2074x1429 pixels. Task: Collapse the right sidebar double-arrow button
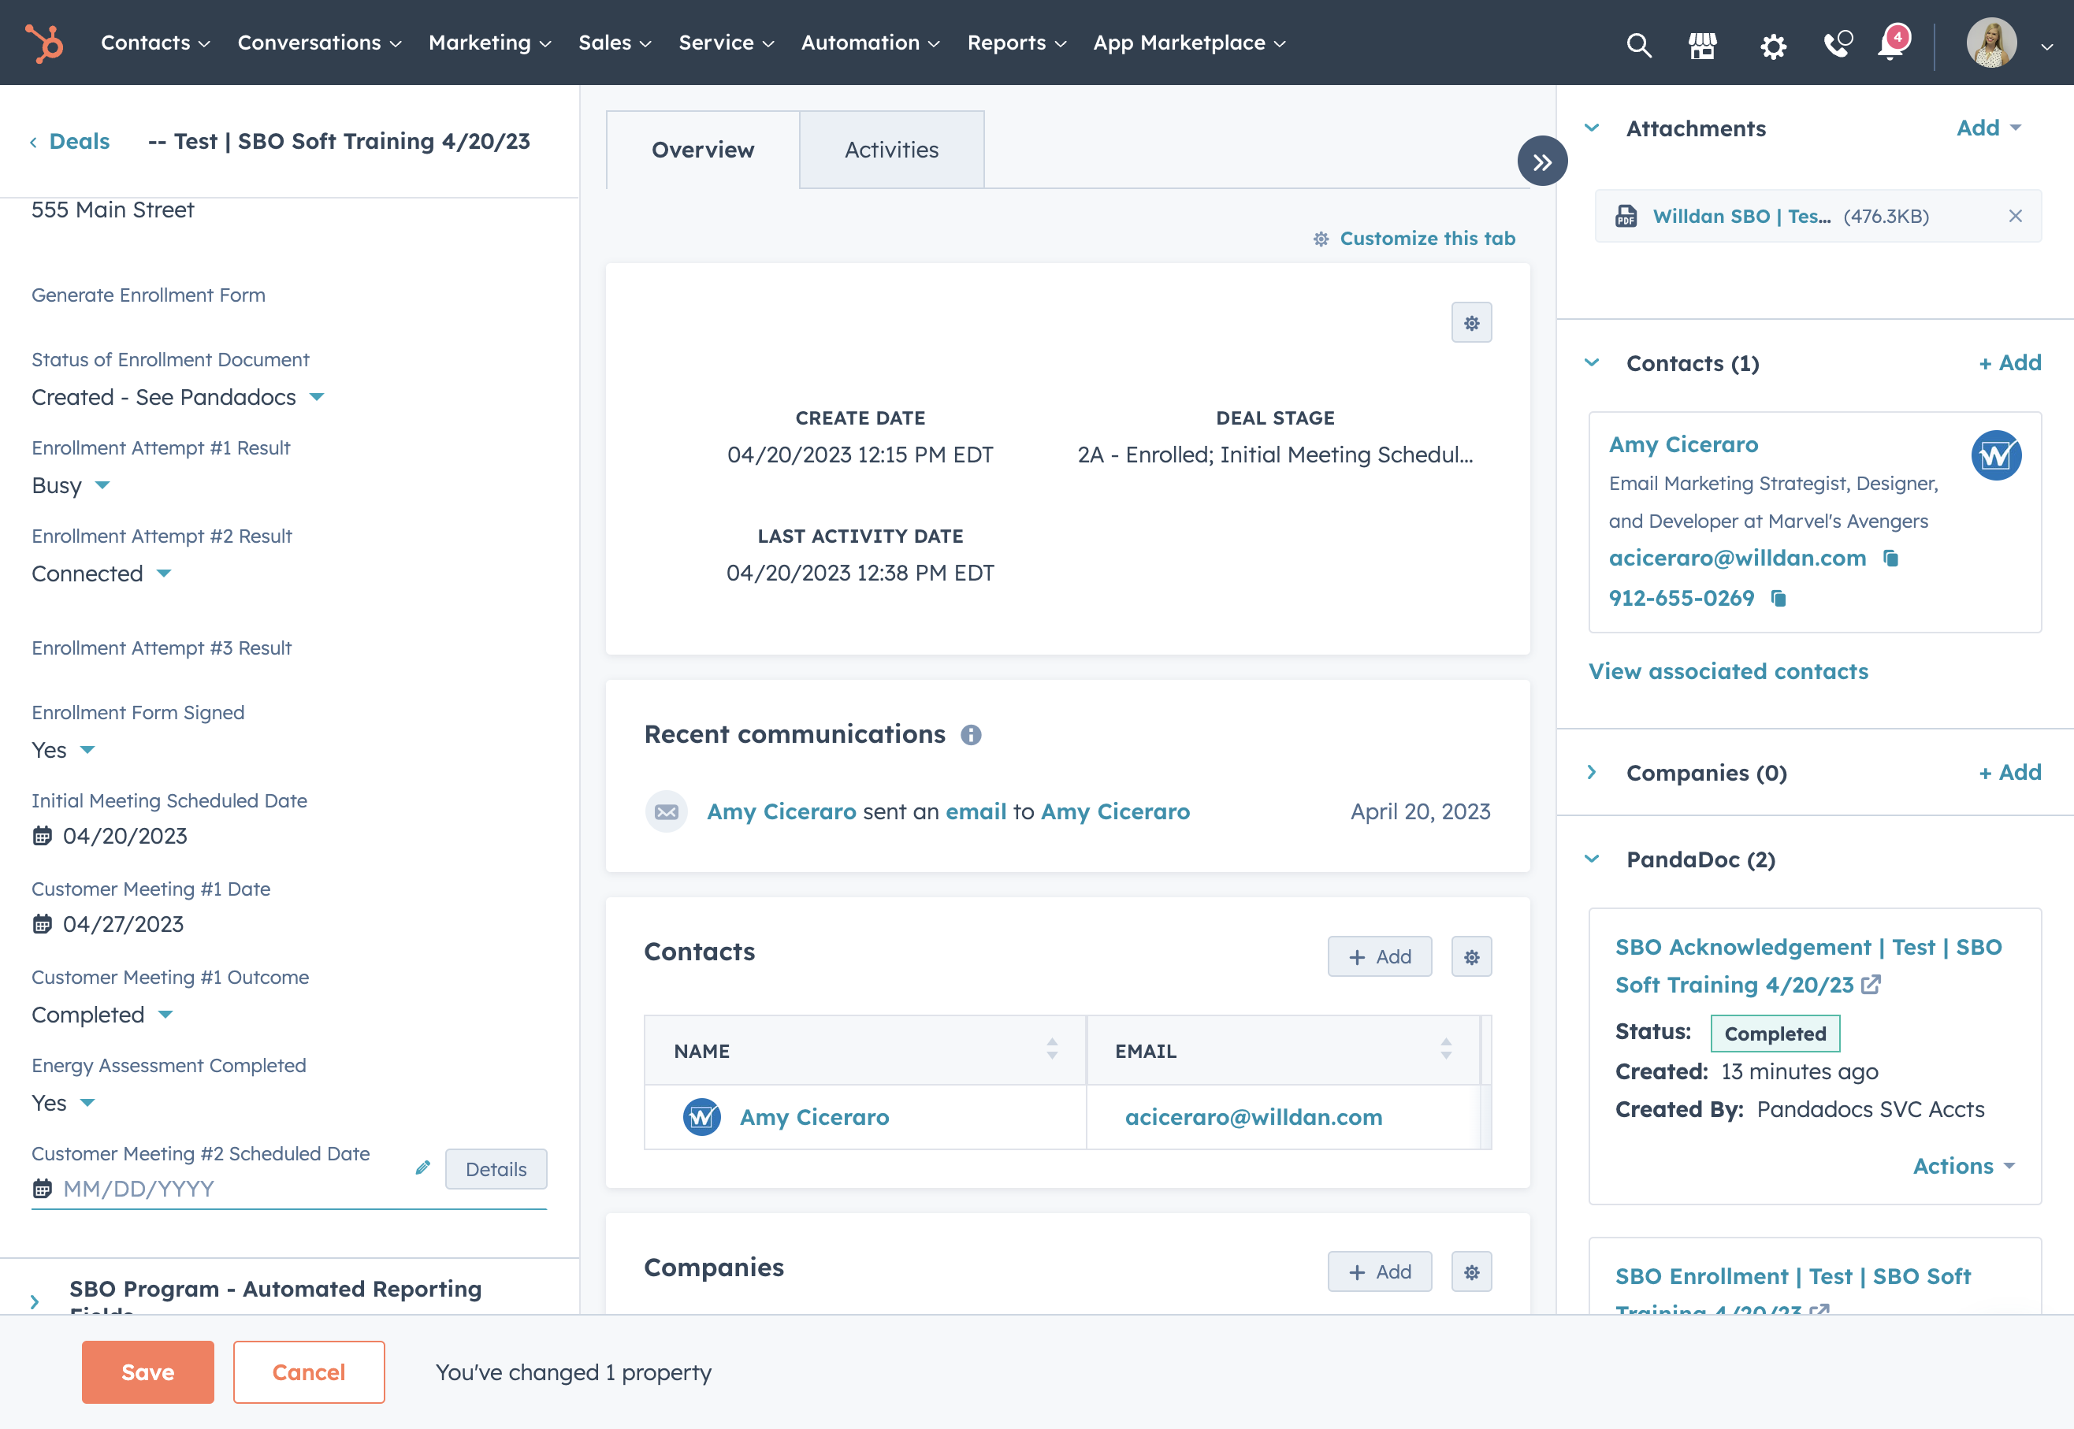coord(1542,161)
